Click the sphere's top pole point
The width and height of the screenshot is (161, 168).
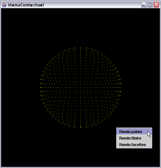pyautogui.click(x=80, y=47)
